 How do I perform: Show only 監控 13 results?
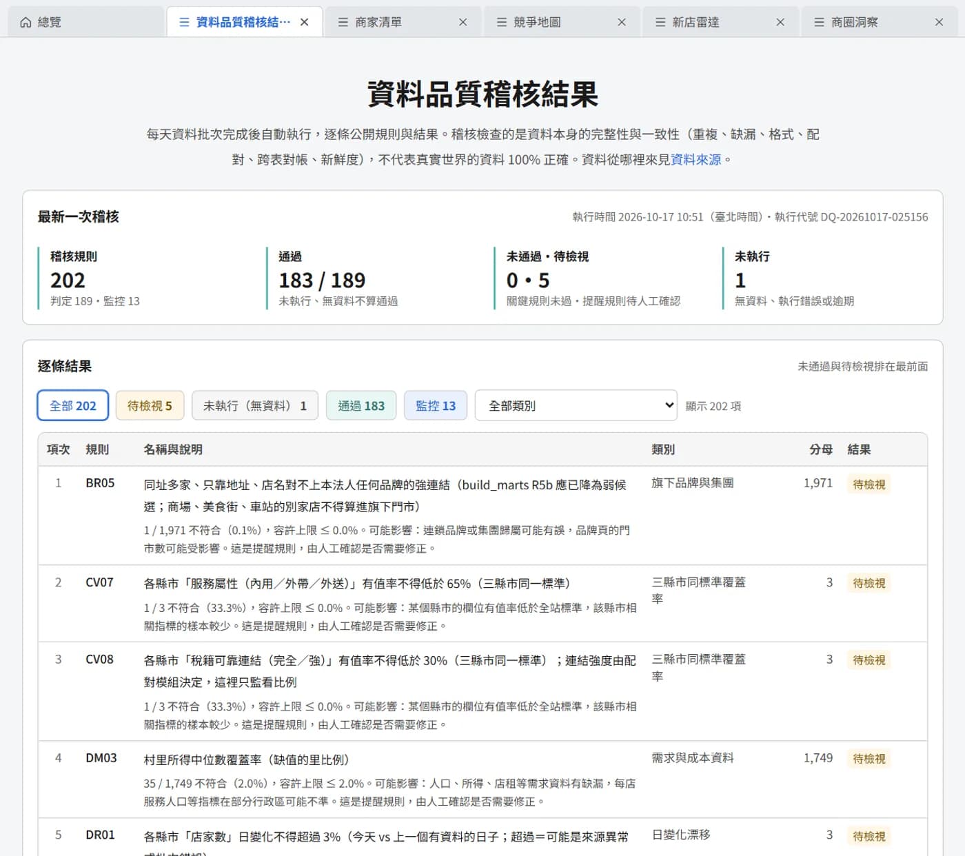coord(436,406)
